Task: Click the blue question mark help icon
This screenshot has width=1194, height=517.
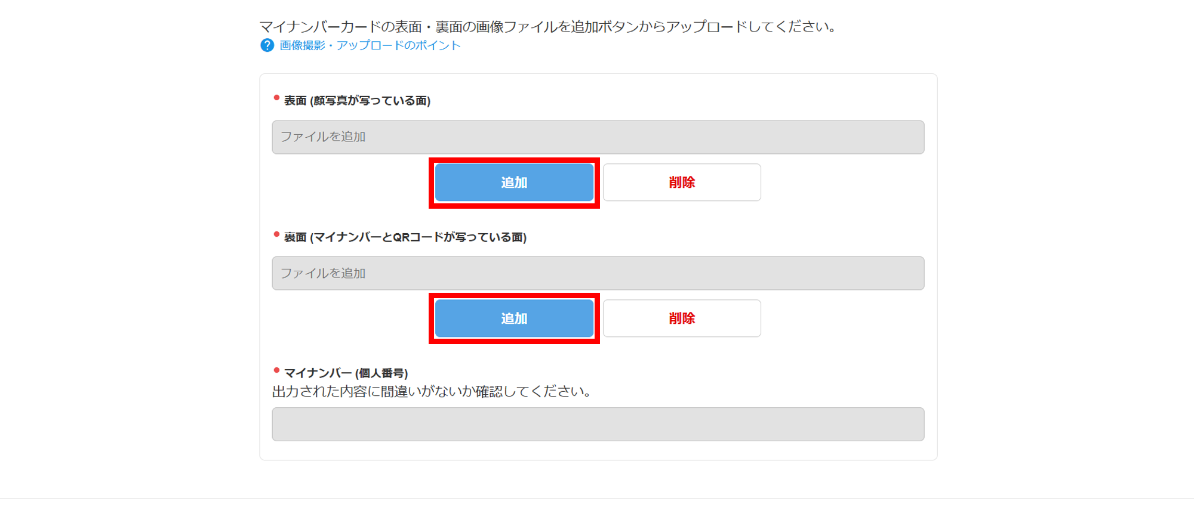Action: [x=267, y=45]
